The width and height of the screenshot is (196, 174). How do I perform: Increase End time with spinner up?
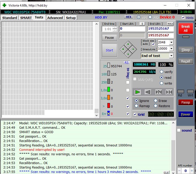coord(115,28)
